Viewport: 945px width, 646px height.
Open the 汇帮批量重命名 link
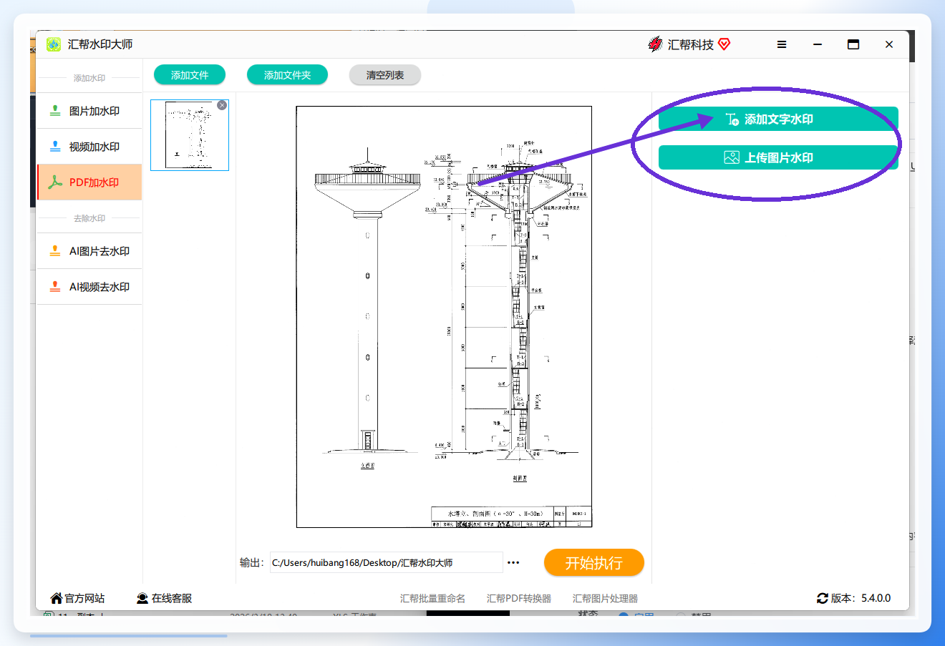[432, 599]
